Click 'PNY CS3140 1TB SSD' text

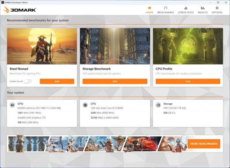(175, 108)
